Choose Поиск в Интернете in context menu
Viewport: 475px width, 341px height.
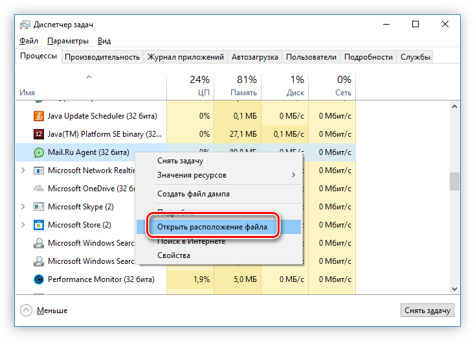pyautogui.click(x=219, y=242)
